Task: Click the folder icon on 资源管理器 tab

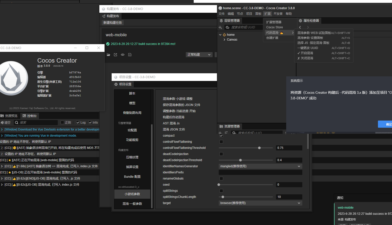Action: click(x=221, y=126)
